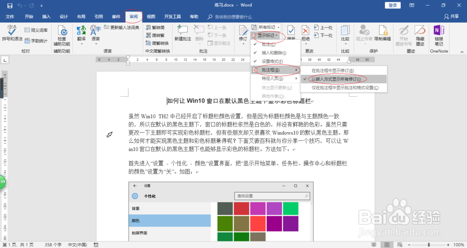Open 限制编辑 restrict editing
This screenshot has width=467, height=248.
(382, 33)
